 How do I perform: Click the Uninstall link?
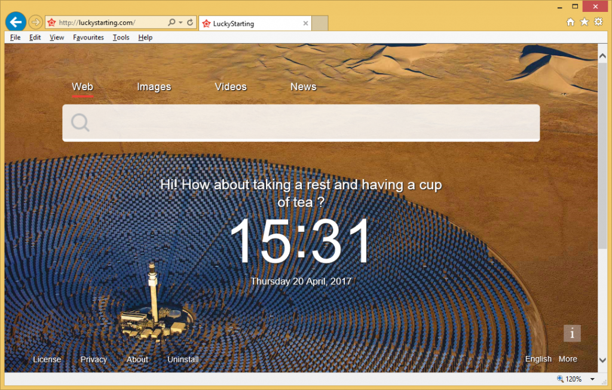click(183, 360)
